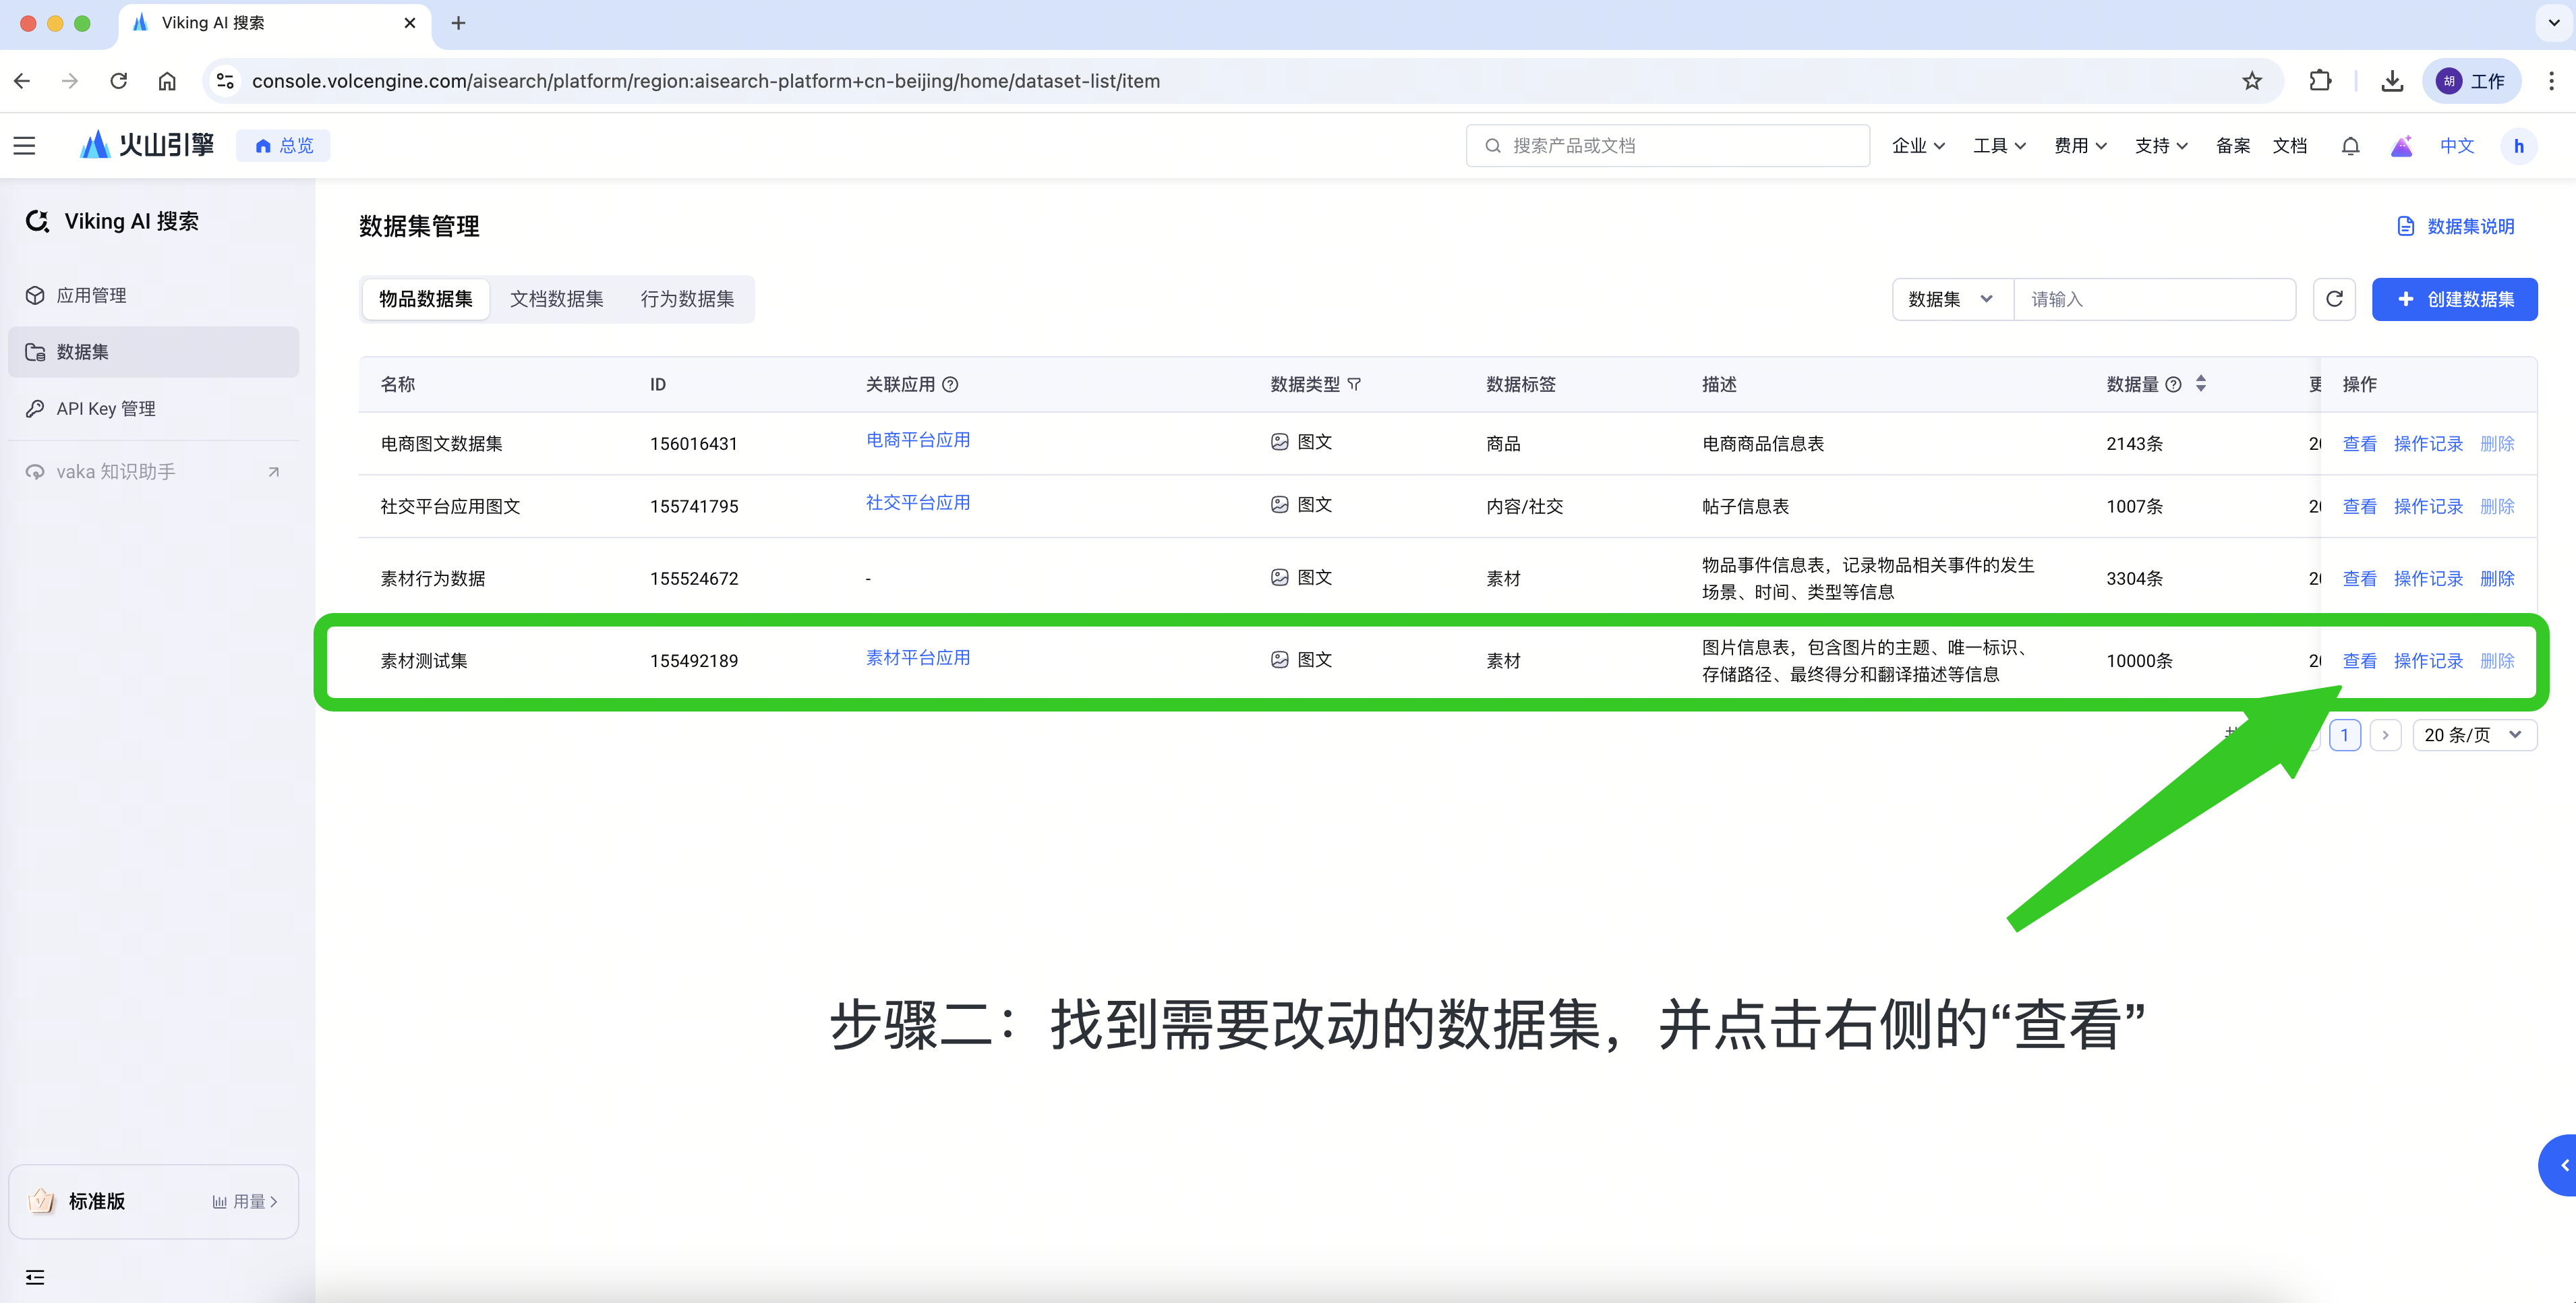Click the 创建数据集 button

[2454, 299]
